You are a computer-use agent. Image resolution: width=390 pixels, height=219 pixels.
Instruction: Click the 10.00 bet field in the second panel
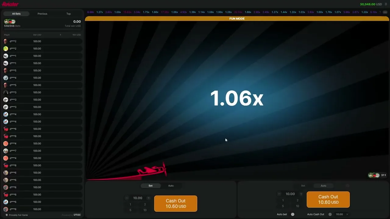(x=290, y=194)
